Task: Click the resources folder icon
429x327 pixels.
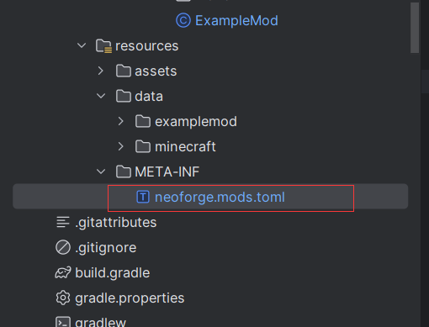Action: (103, 46)
